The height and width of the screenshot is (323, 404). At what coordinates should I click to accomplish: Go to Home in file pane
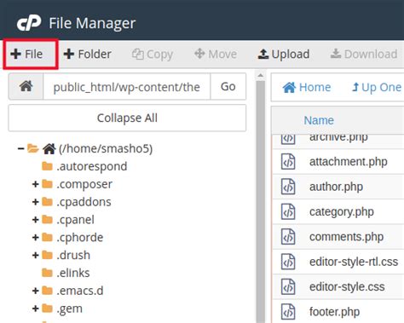[307, 87]
